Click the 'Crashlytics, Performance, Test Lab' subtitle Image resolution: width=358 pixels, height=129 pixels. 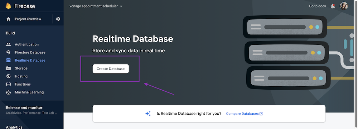pos(31,113)
